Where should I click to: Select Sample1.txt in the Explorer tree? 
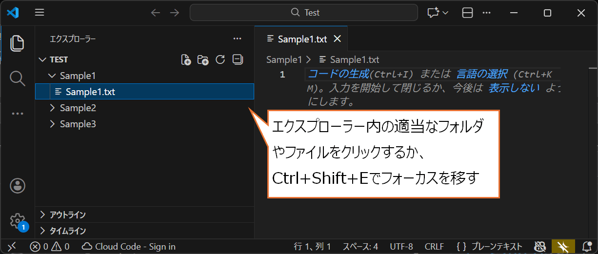[x=144, y=91]
